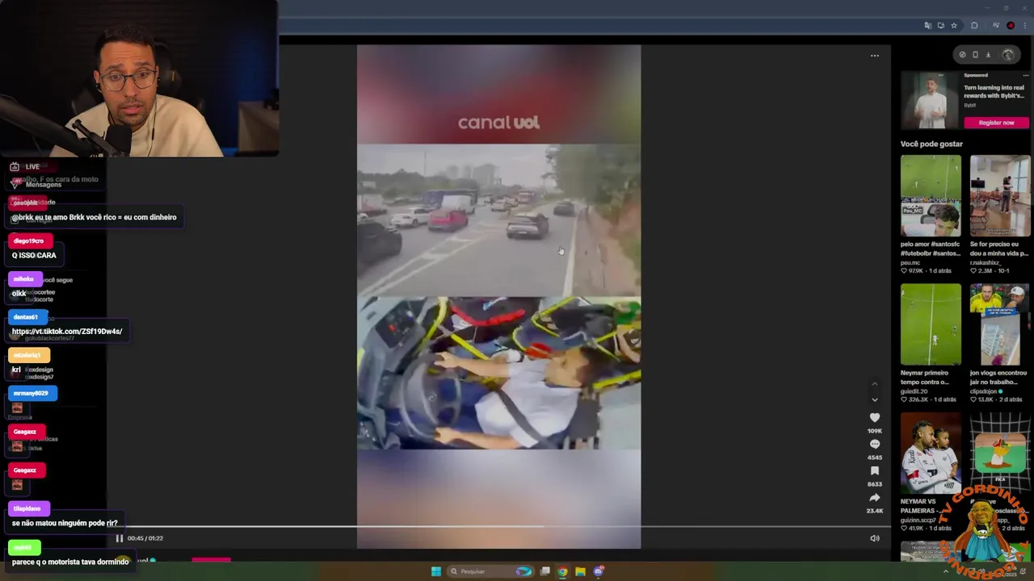
Task: Open the tiktok.com link in chat
Action: (67, 332)
